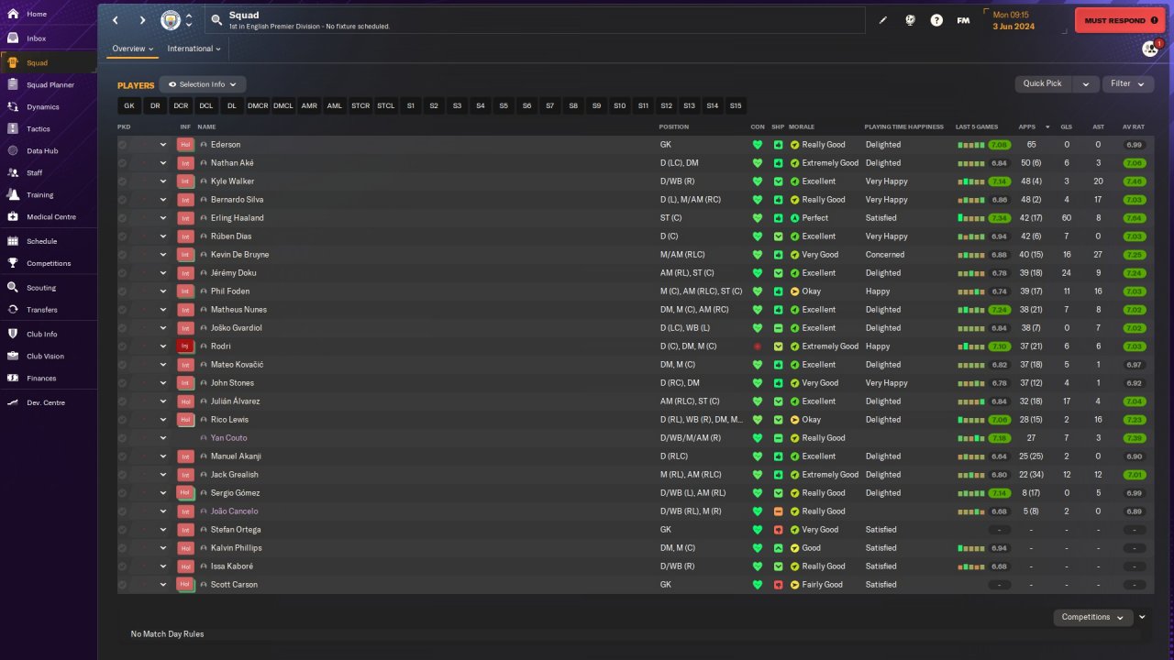Viewport: 1174px width, 660px height.
Task: Expand the row chevron for Rúben Dias
Action: pyautogui.click(x=163, y=236)
